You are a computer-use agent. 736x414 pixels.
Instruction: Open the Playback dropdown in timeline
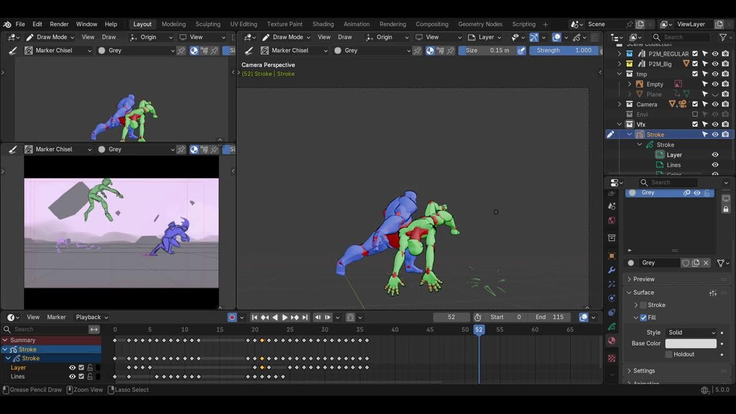91,317
